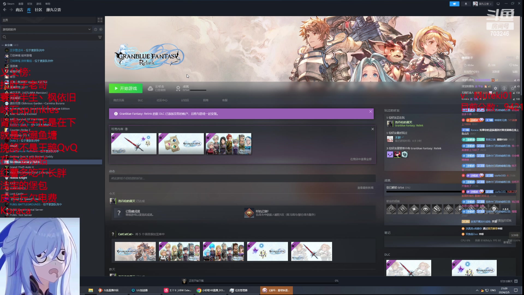Collapse the 未分类 category
The width and height of the screenshot is (524, 295).
pos(2,45)
